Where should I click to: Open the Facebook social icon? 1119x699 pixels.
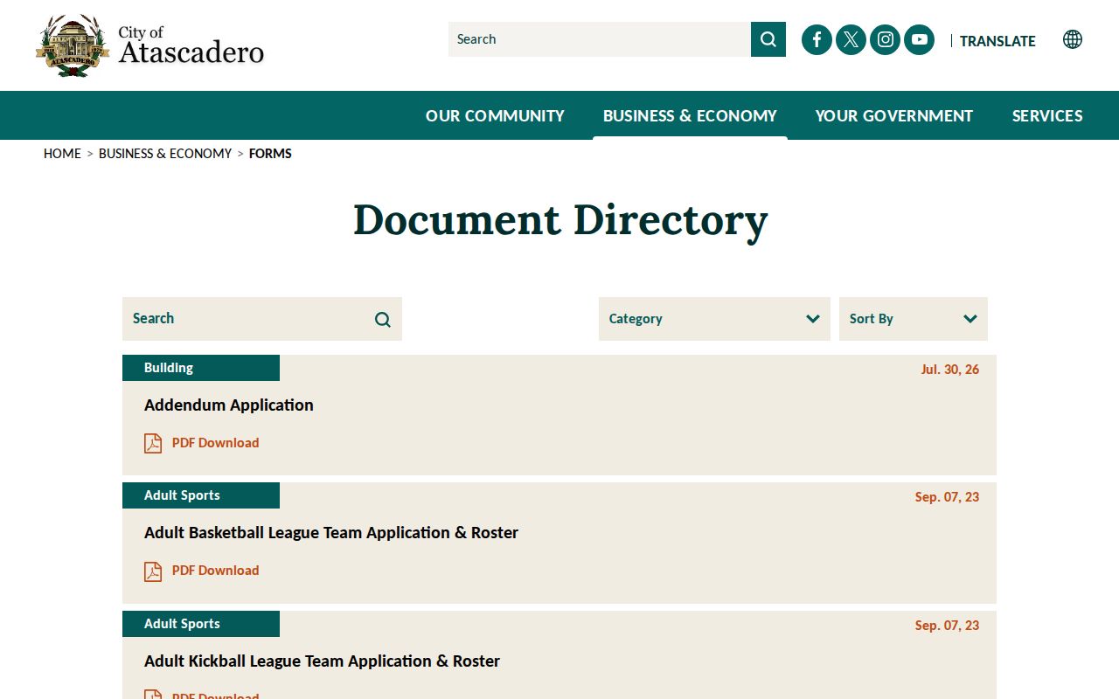817,39
